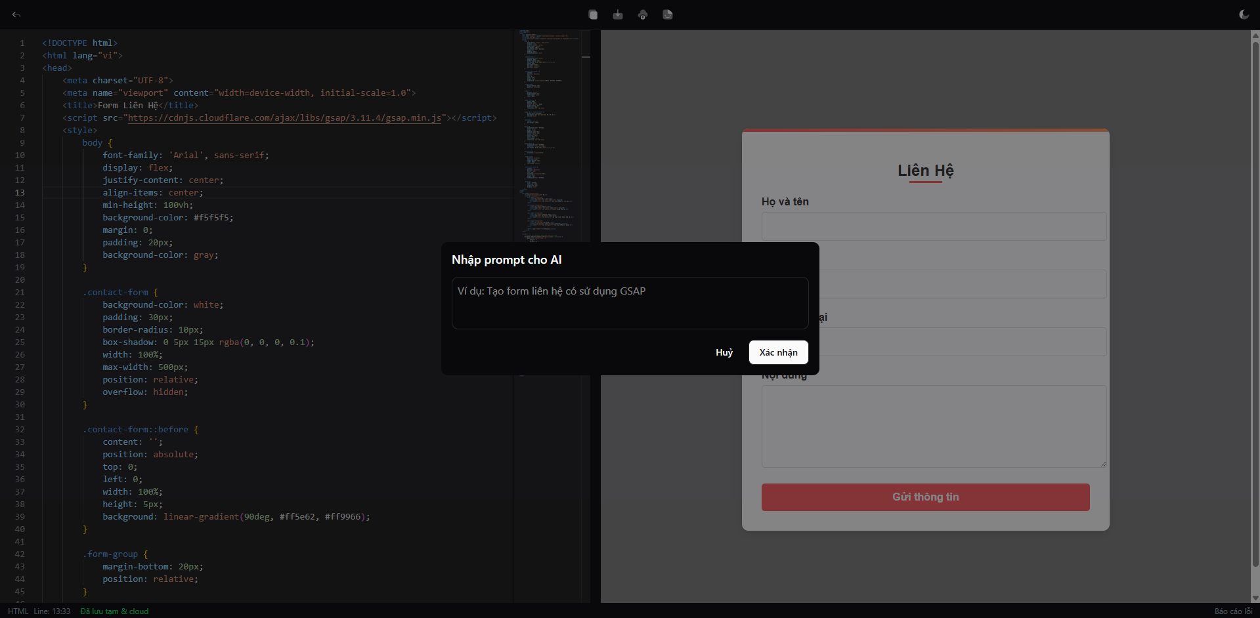This screenshot has width=1260, height=618.
Task: Click the cloud save icon in the toolbar
Action: 643,14
